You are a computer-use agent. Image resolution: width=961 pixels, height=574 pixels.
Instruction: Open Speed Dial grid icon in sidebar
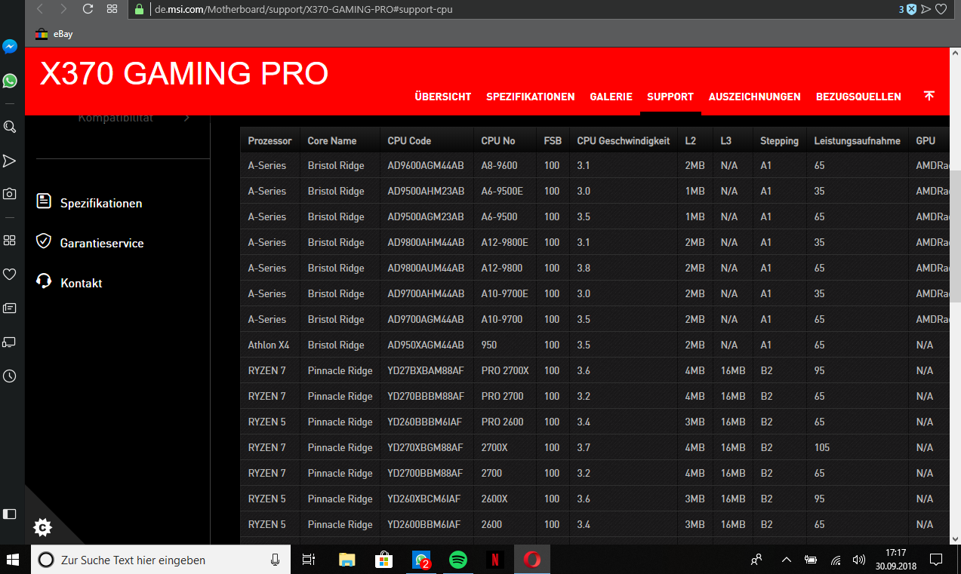click(x=10, y=240)
